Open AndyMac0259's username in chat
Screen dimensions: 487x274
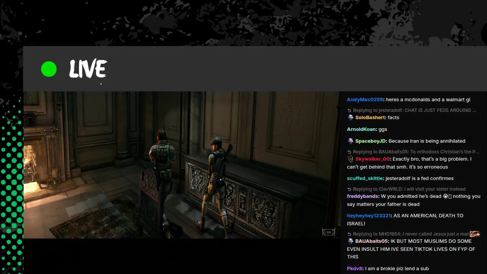click(365, 100)
